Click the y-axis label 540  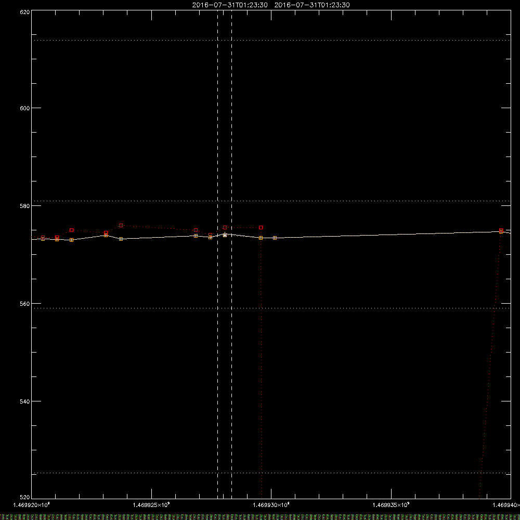point(25,401)
